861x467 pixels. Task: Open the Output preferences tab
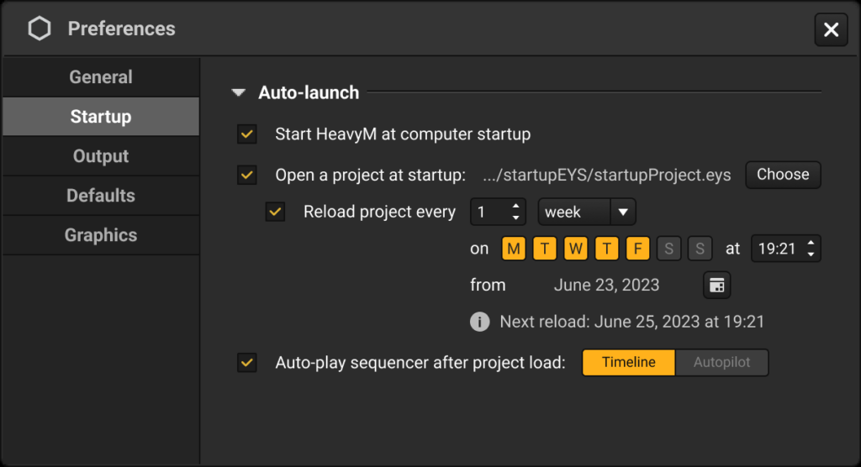[x=101, y=156]
